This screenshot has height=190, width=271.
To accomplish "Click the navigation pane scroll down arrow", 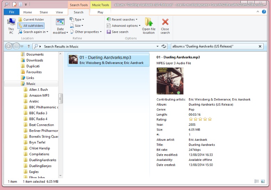I will [x=60, y=176].
